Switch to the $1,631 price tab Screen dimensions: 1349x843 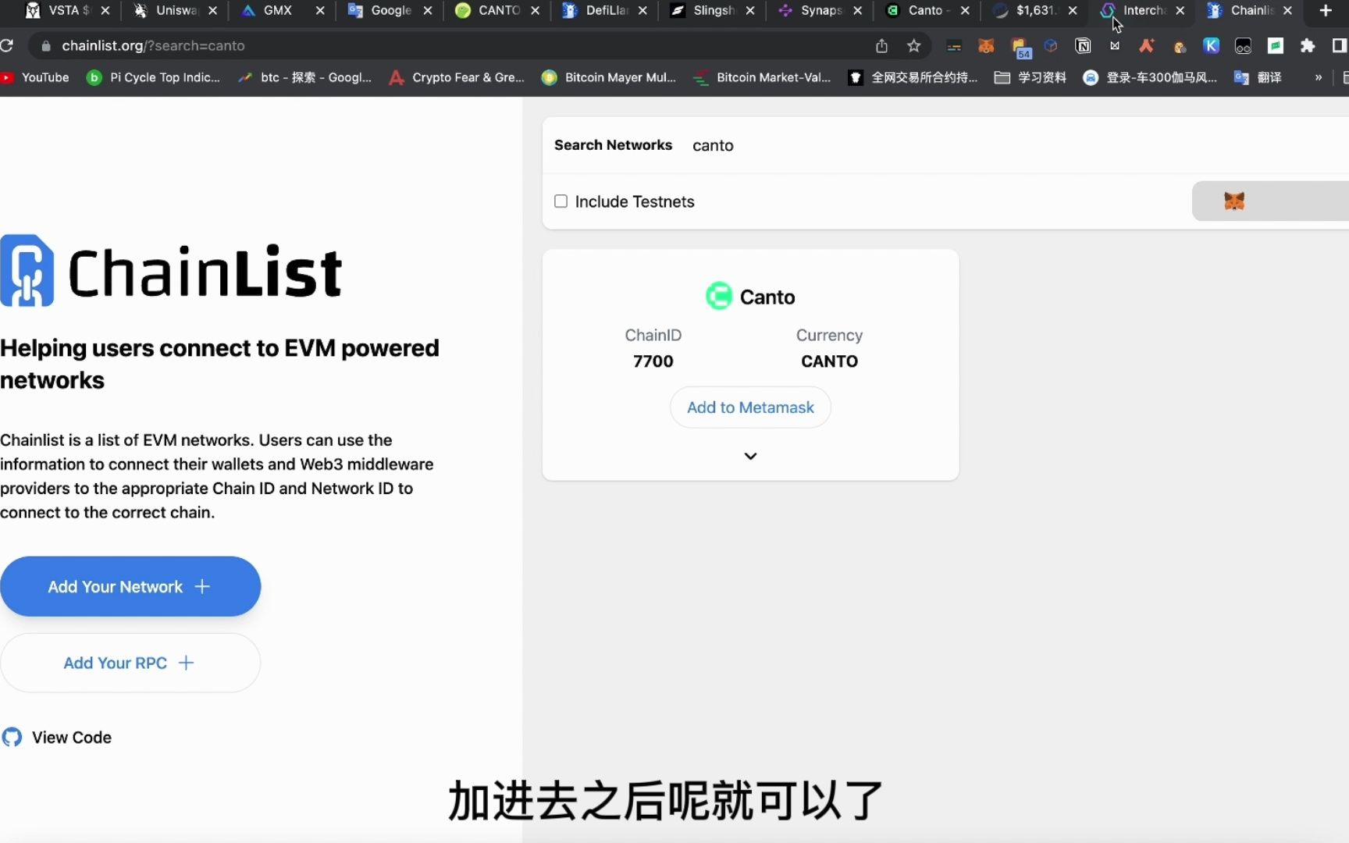1035,10
